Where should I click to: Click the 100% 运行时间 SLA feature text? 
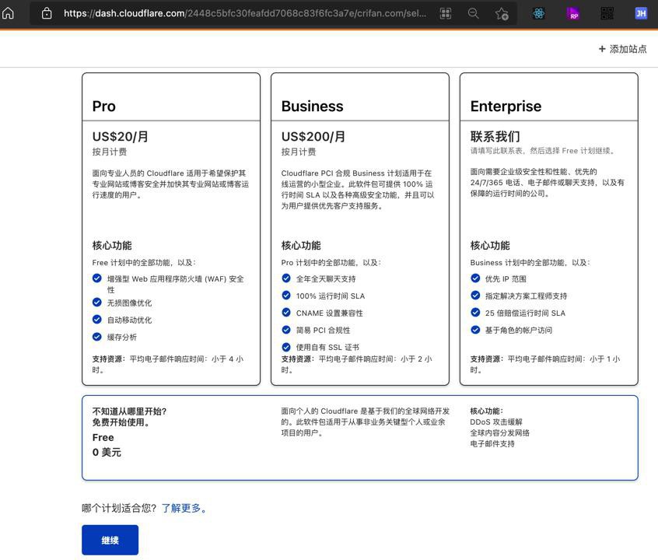click(331, 296)
